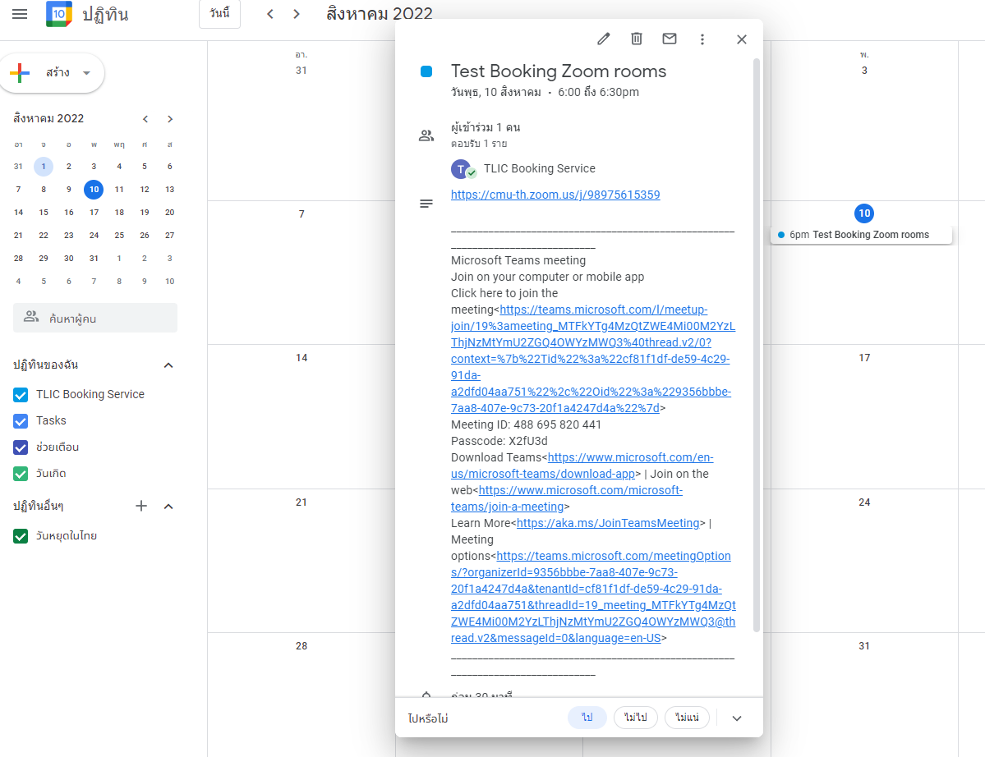Click the Passcode: X2fU3d text
The width and height of the screenshot is (985, 757).
pos(499,441)
